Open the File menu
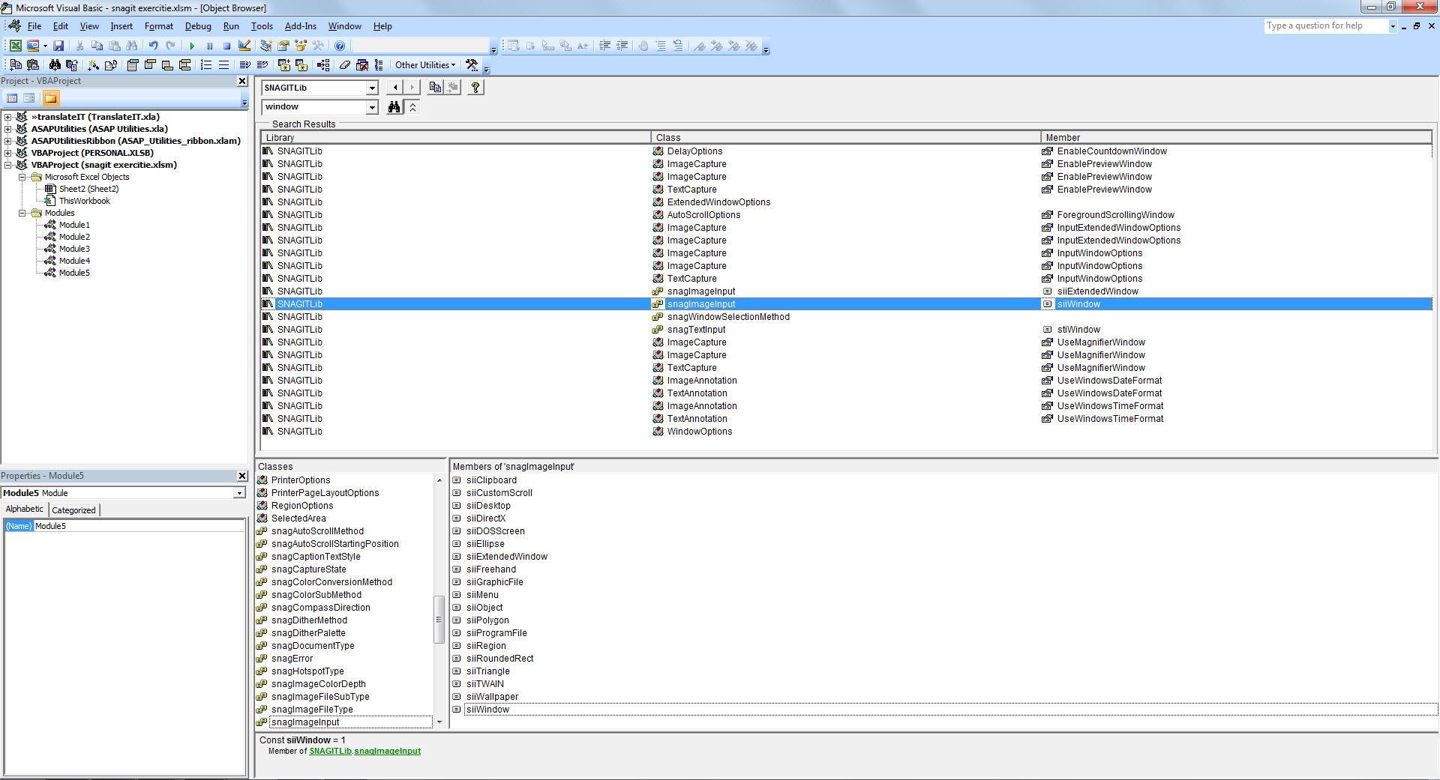 click(x=34, y=26)
